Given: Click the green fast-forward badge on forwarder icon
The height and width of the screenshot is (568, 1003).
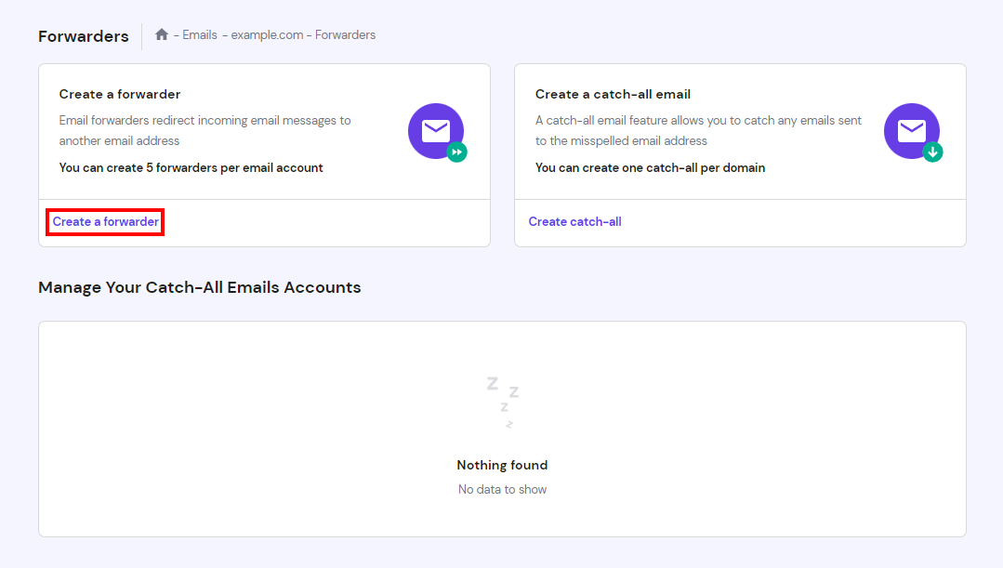Looking at the screenshot, I should [x=455, y=152].
